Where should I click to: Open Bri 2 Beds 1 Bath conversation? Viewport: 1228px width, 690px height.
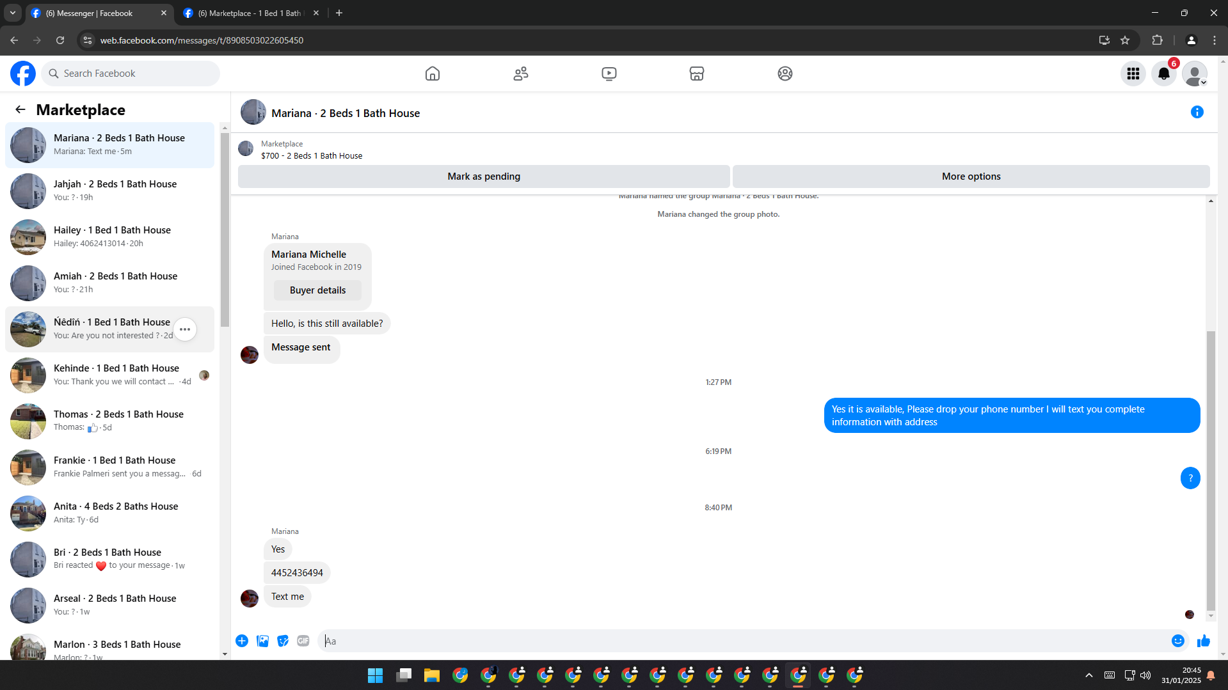click(x=110, y=560)
